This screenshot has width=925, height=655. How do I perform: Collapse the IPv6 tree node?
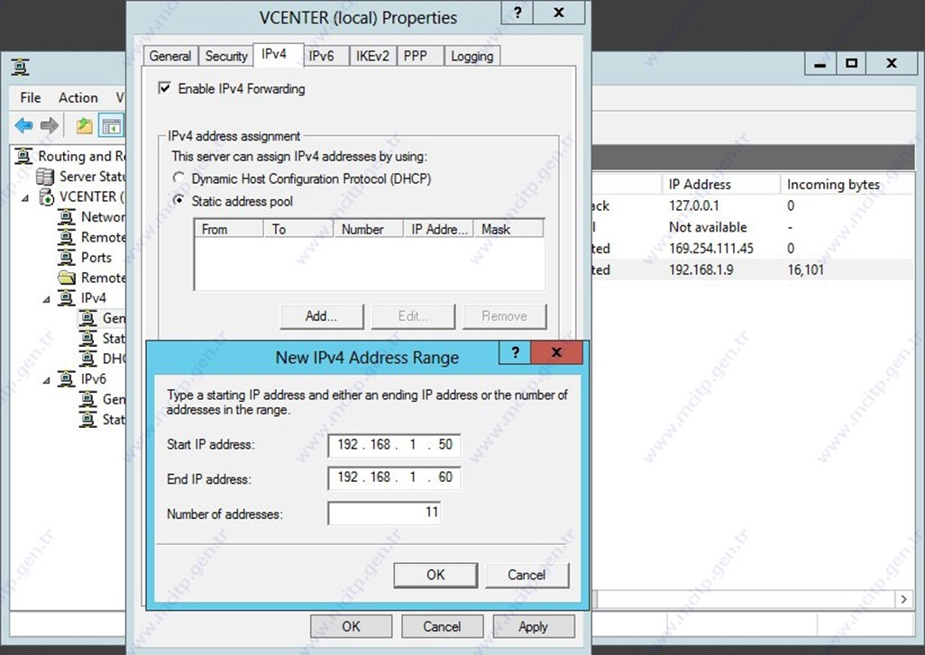coord(46,380)
